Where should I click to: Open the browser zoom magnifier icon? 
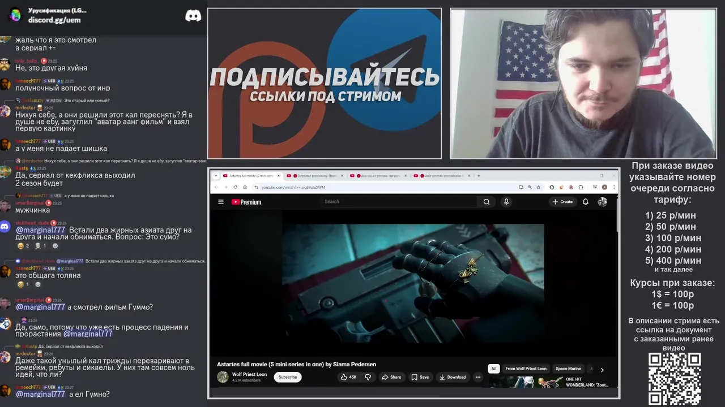coord(530,187)
